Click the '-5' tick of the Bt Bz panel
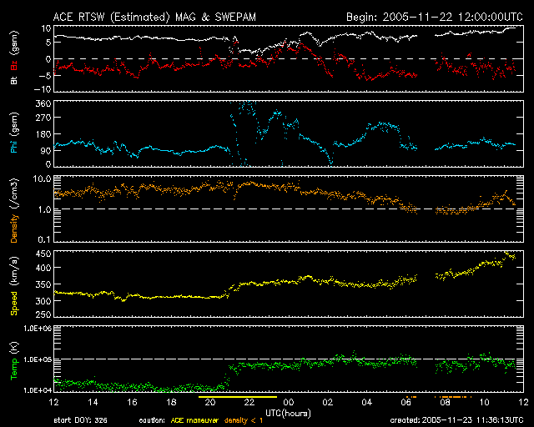 46,75
